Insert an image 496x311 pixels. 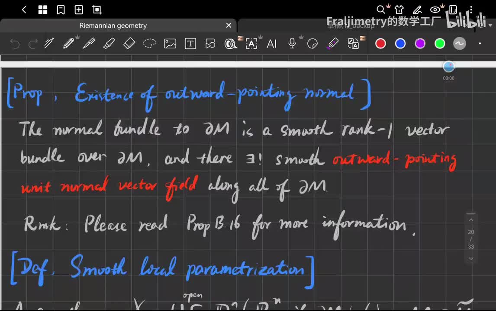[170, 44]
